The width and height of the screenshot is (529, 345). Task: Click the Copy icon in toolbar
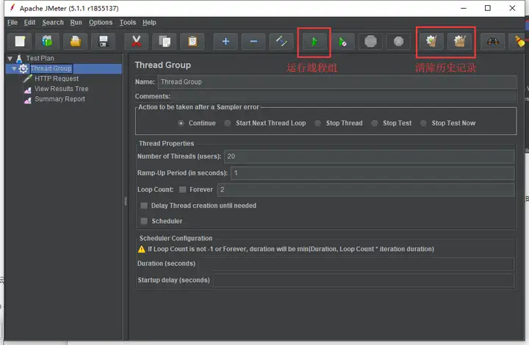point(165,41)
